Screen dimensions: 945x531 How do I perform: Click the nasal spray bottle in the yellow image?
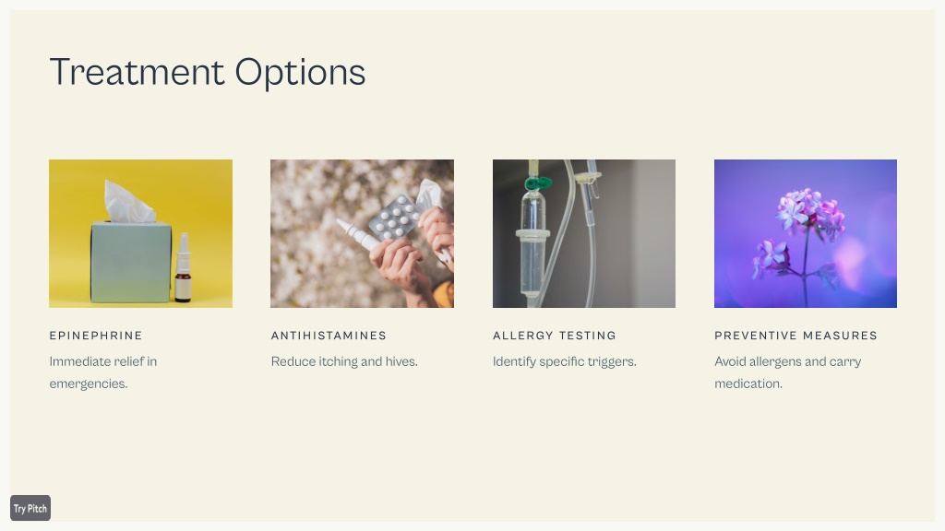pyautogui.click(x=184, y=268)
